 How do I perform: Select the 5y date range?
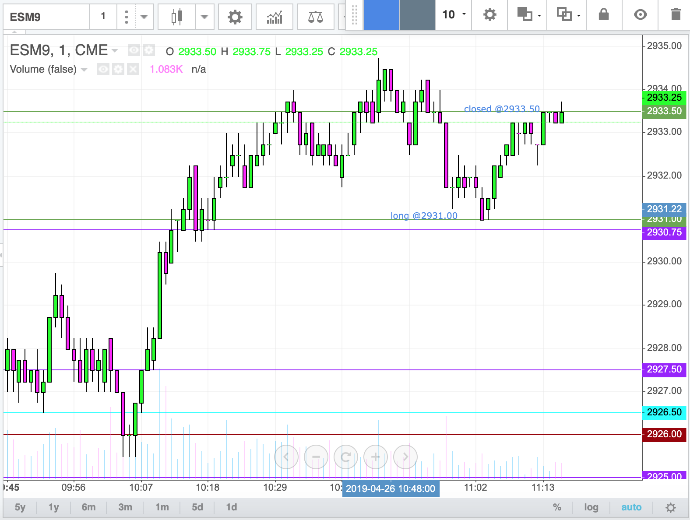(20, 507)
